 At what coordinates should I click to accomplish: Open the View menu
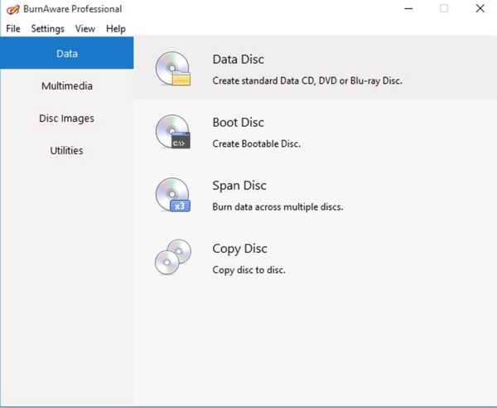(x=85, y=28)
